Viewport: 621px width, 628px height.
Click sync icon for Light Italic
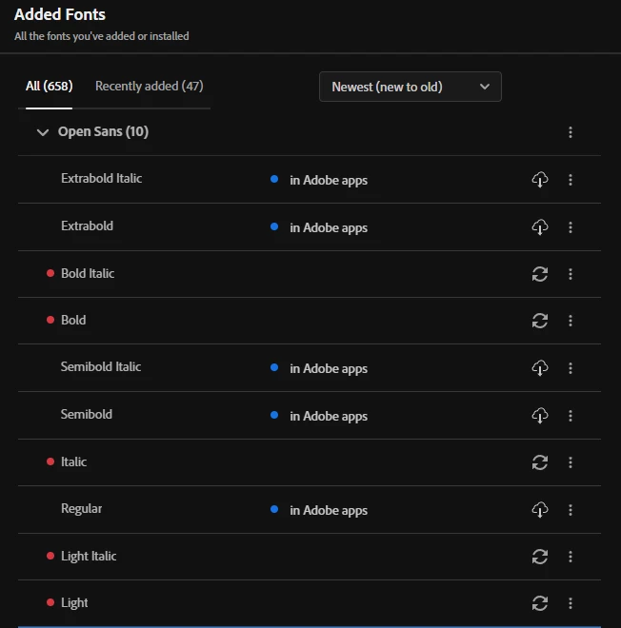tap(540, 557)
